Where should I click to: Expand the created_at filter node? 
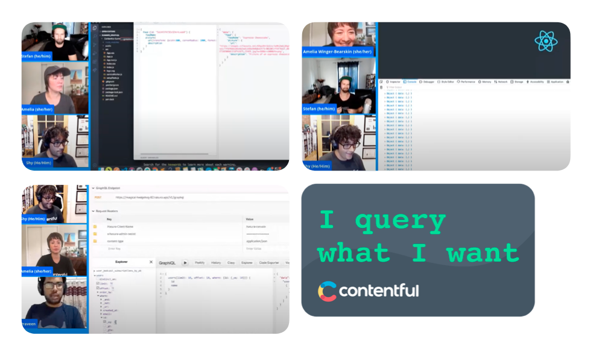coord(101,310)
